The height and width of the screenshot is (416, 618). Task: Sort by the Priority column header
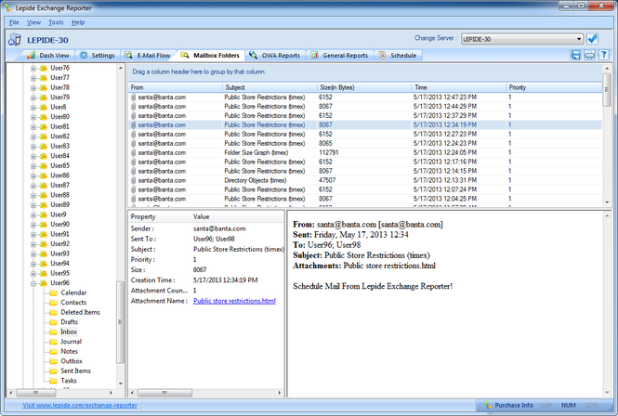point(554,87)
